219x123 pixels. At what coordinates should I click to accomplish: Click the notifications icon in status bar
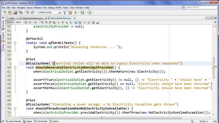192,121
